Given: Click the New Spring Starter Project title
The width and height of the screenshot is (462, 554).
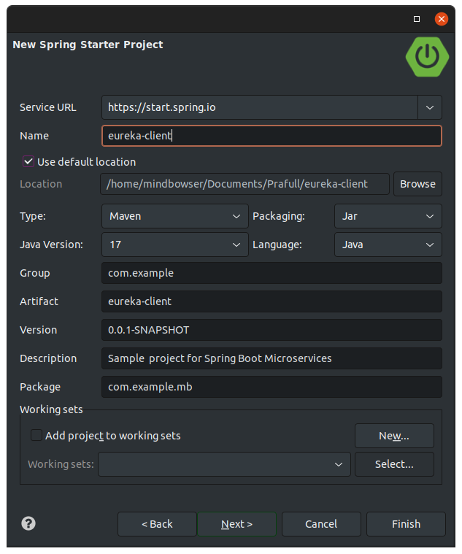Looking at the screenshot, I should [x=88, y=45].
